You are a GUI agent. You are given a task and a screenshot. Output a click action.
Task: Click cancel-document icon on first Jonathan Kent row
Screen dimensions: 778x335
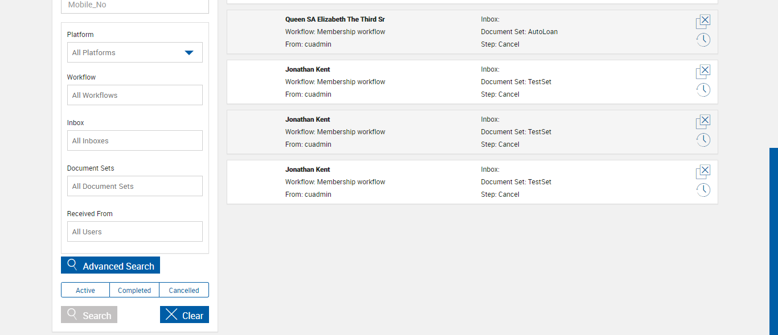[703, 72]
